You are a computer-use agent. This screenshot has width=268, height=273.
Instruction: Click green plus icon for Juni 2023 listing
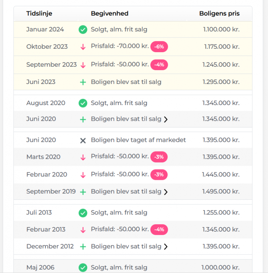83,82
